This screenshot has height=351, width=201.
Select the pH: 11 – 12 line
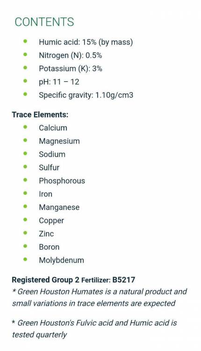point(59,82)
